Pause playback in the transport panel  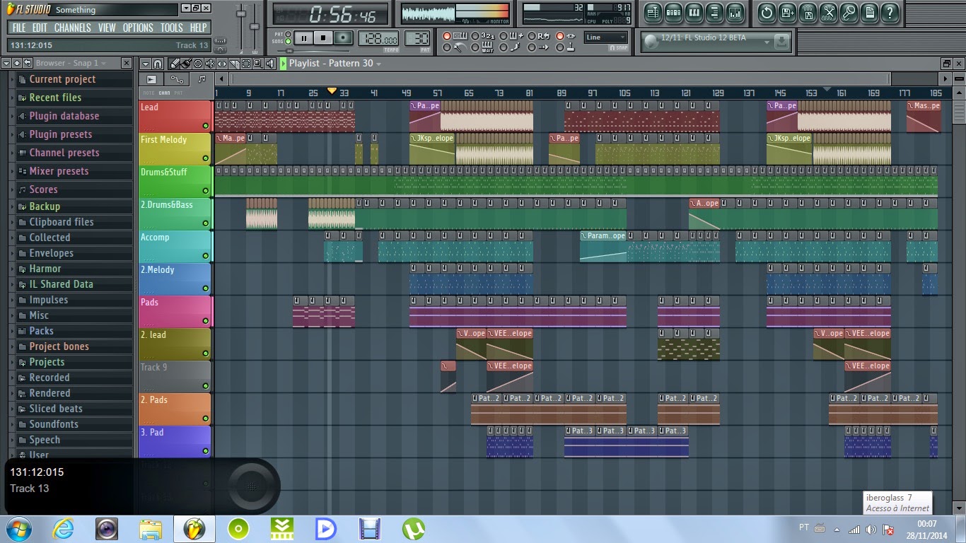pos(303,38)
